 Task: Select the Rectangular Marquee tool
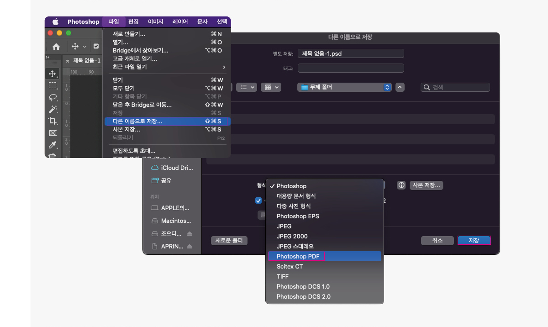[x=53, y=86]
